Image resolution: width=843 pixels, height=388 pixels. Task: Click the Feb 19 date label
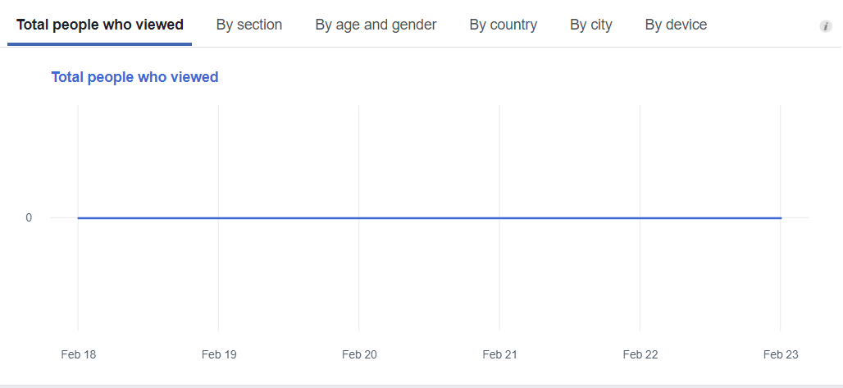pyautogui.click(x=219, y=354)
